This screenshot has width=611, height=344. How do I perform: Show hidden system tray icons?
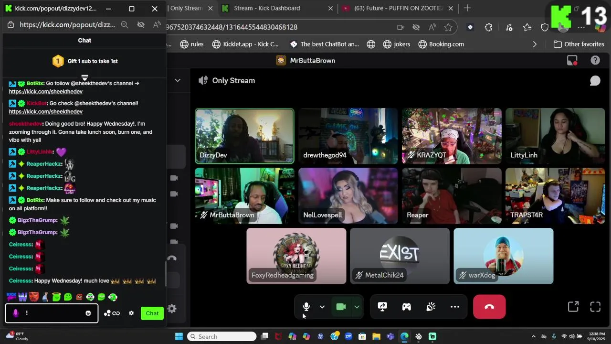(534, 336)
